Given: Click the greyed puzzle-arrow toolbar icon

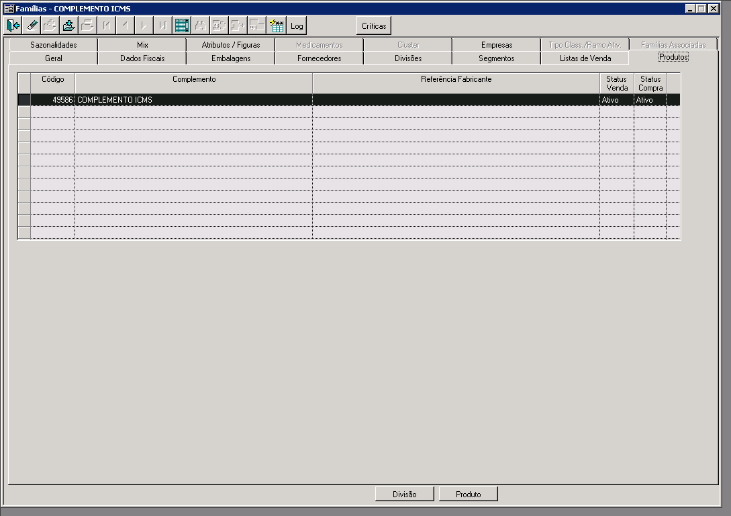Looking at the screenshot, I should tap(238, 25).
